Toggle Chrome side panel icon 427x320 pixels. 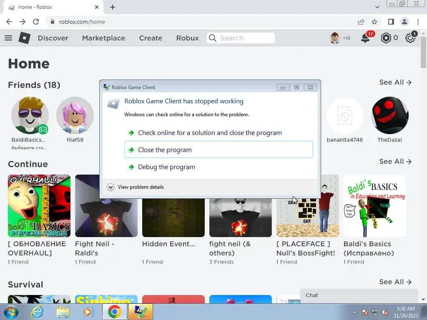tap(391, 22)
